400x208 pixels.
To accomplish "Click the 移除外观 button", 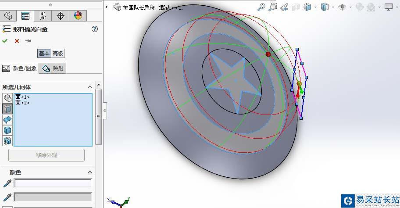I will (46, 155).
